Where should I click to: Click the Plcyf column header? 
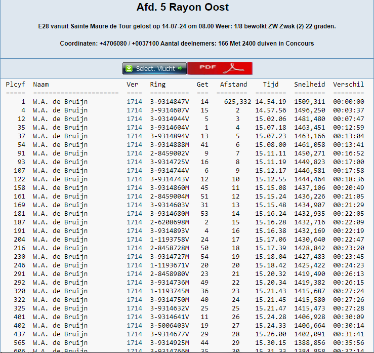pyautogui.click(x=16, y=85)
